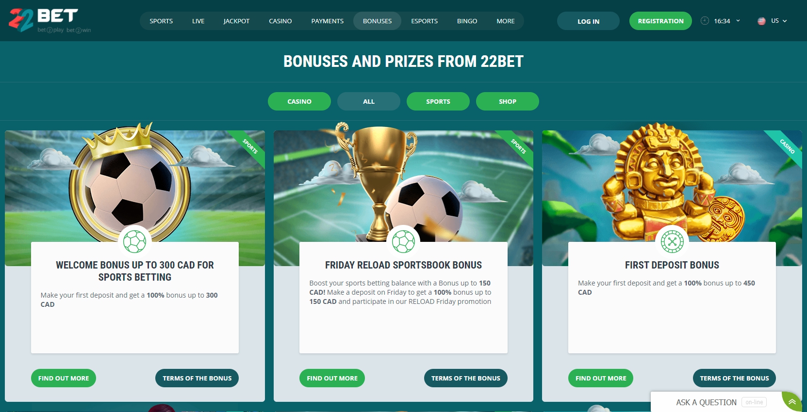Click the double-chevron up icon in chat widget

[792, 402]
